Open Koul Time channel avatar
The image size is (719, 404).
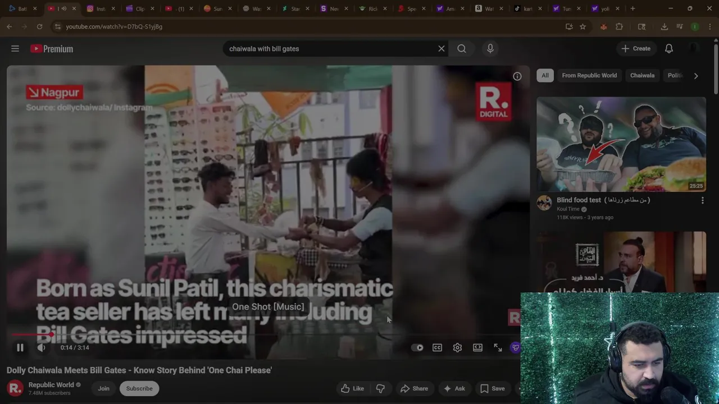pos(544,203)
